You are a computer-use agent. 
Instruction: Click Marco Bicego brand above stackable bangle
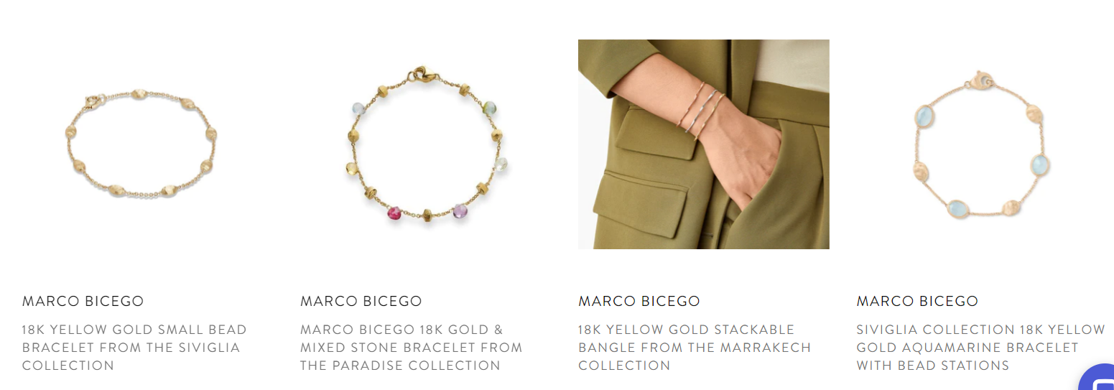click(x=639, y=301)
